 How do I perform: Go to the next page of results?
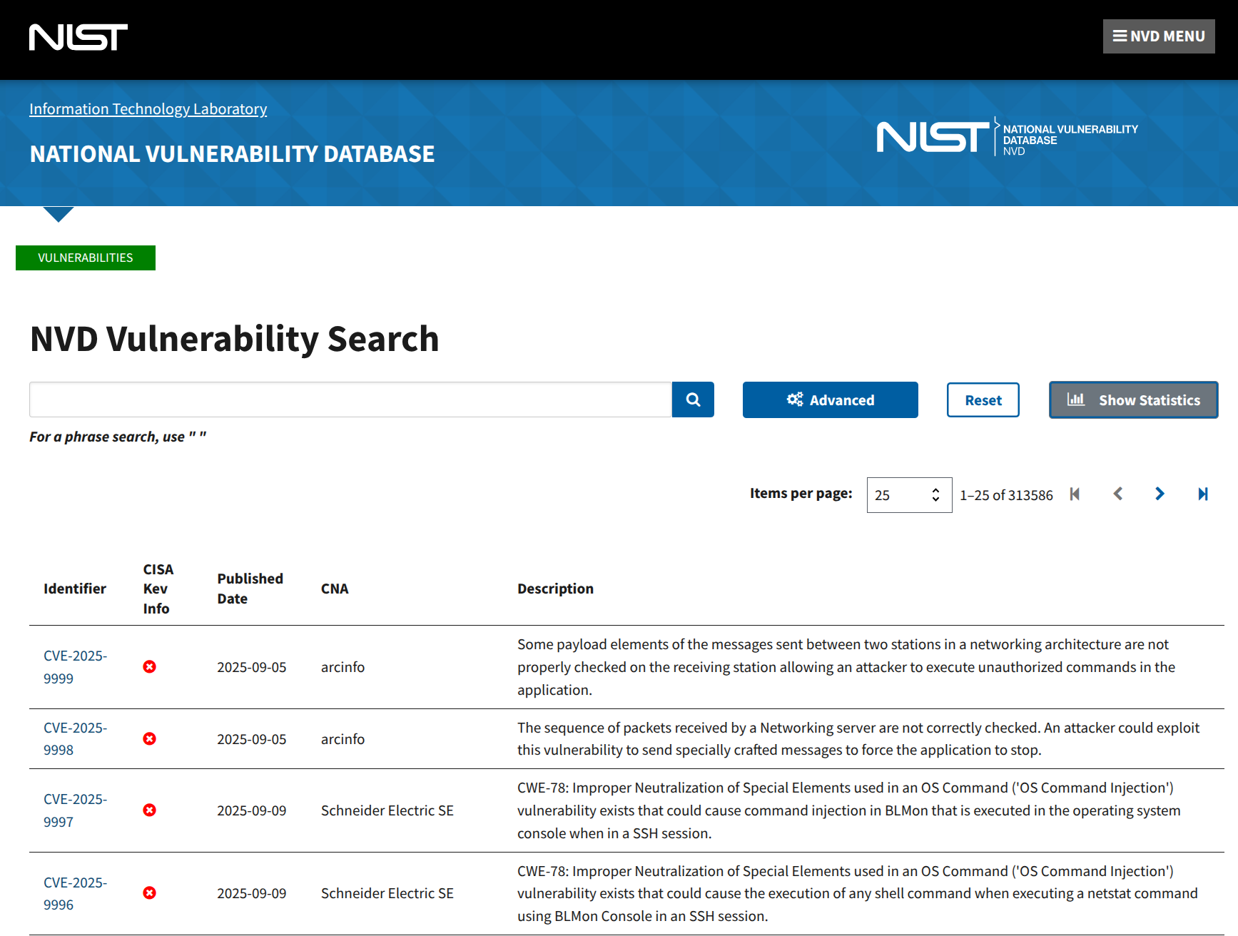coord(1160,494)
